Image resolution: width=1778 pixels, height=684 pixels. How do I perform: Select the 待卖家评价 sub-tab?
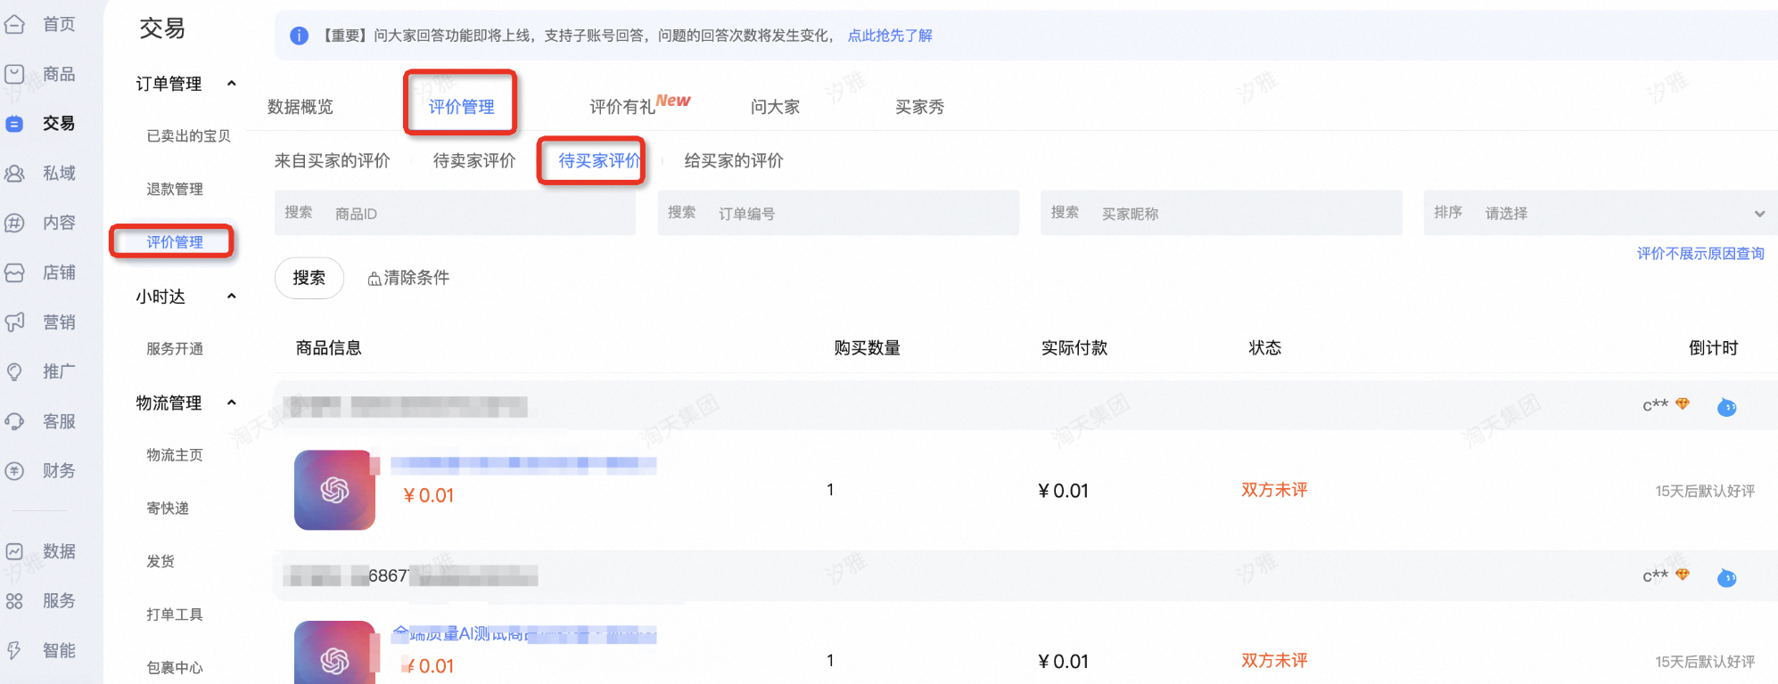tap(474, 160)
